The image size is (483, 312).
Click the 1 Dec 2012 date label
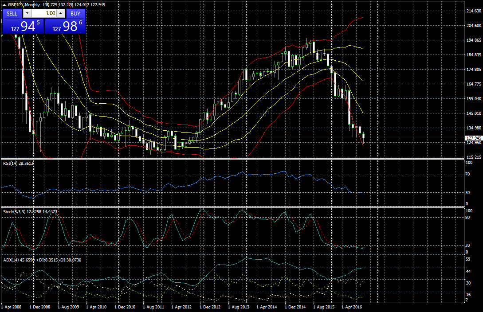210,306
